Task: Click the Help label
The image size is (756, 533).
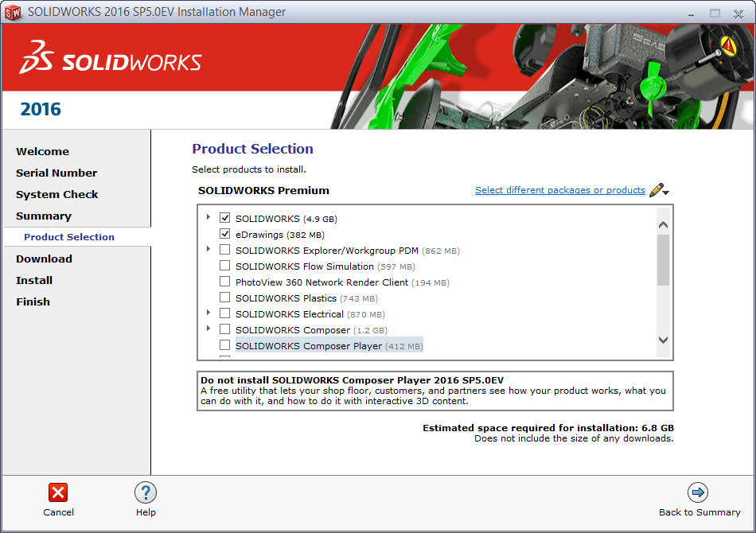Action: tap(146, 512)
